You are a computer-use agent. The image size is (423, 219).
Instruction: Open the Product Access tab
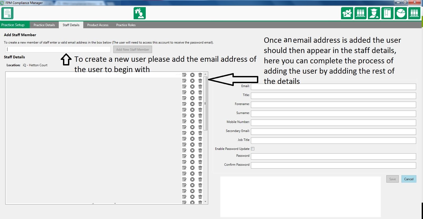[98, 25]
